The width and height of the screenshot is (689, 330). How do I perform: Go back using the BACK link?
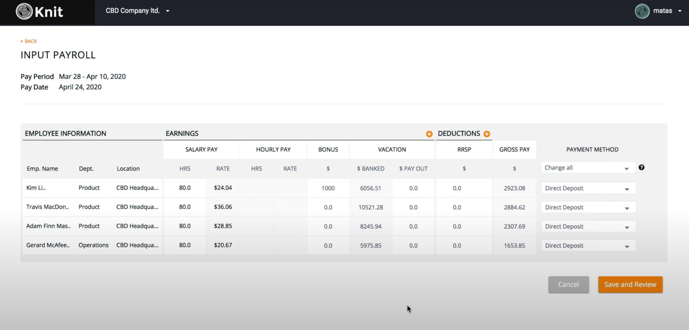29,41
